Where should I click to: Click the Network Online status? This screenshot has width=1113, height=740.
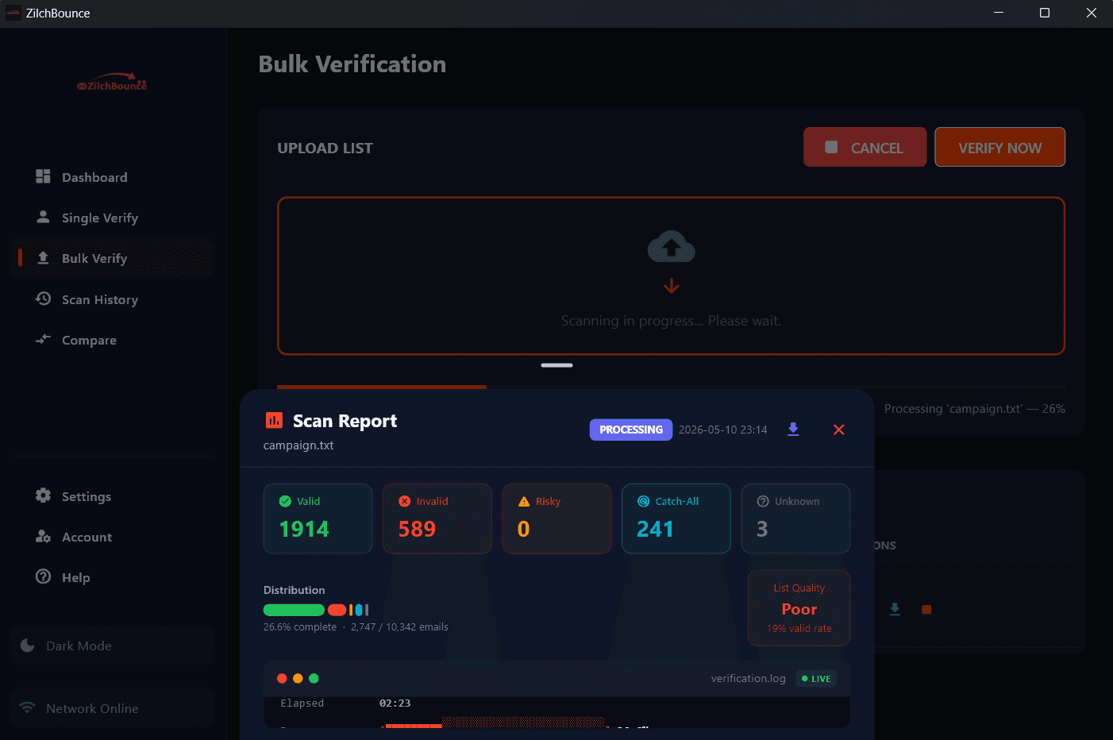pos(113,708)
